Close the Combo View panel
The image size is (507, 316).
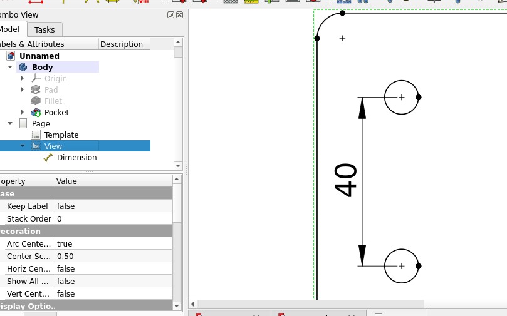[180, 14]
